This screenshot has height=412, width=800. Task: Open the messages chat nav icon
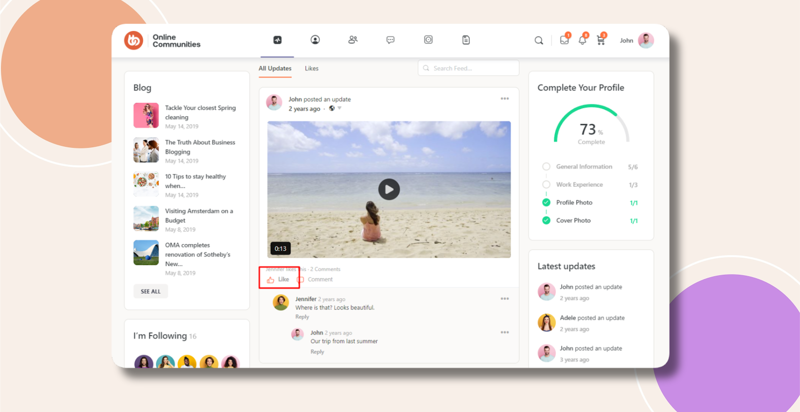(390, 40)
